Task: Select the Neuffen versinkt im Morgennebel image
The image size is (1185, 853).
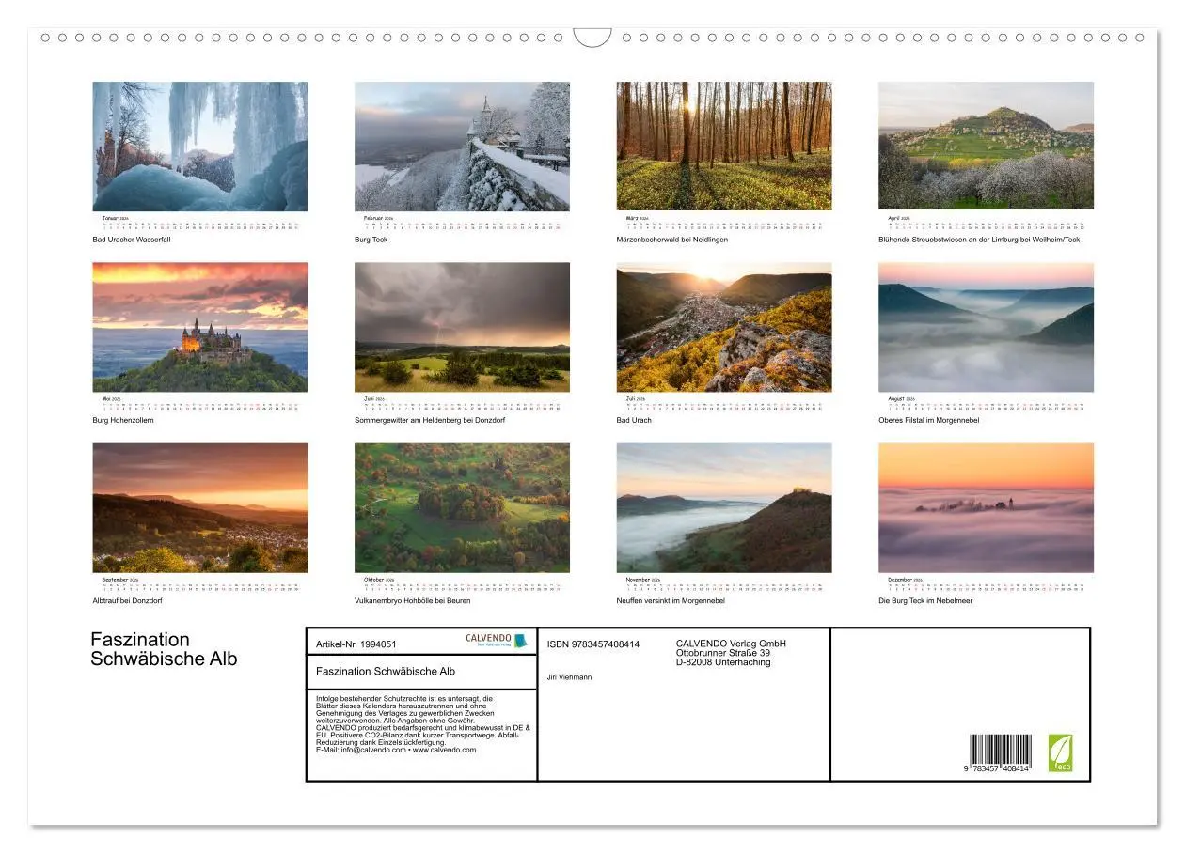Action: 723,507
